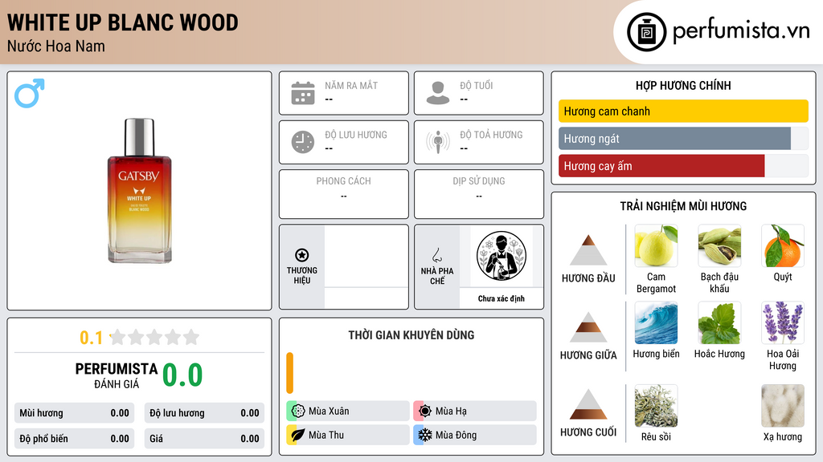The width and height of the screenshot is (823, 462).
Task: Open the Xạ hương musk image
Action: pyautogui.click(x=783, y=406)
